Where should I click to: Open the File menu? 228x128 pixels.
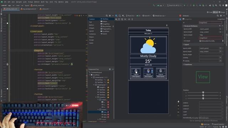click(x=5, y=2)
